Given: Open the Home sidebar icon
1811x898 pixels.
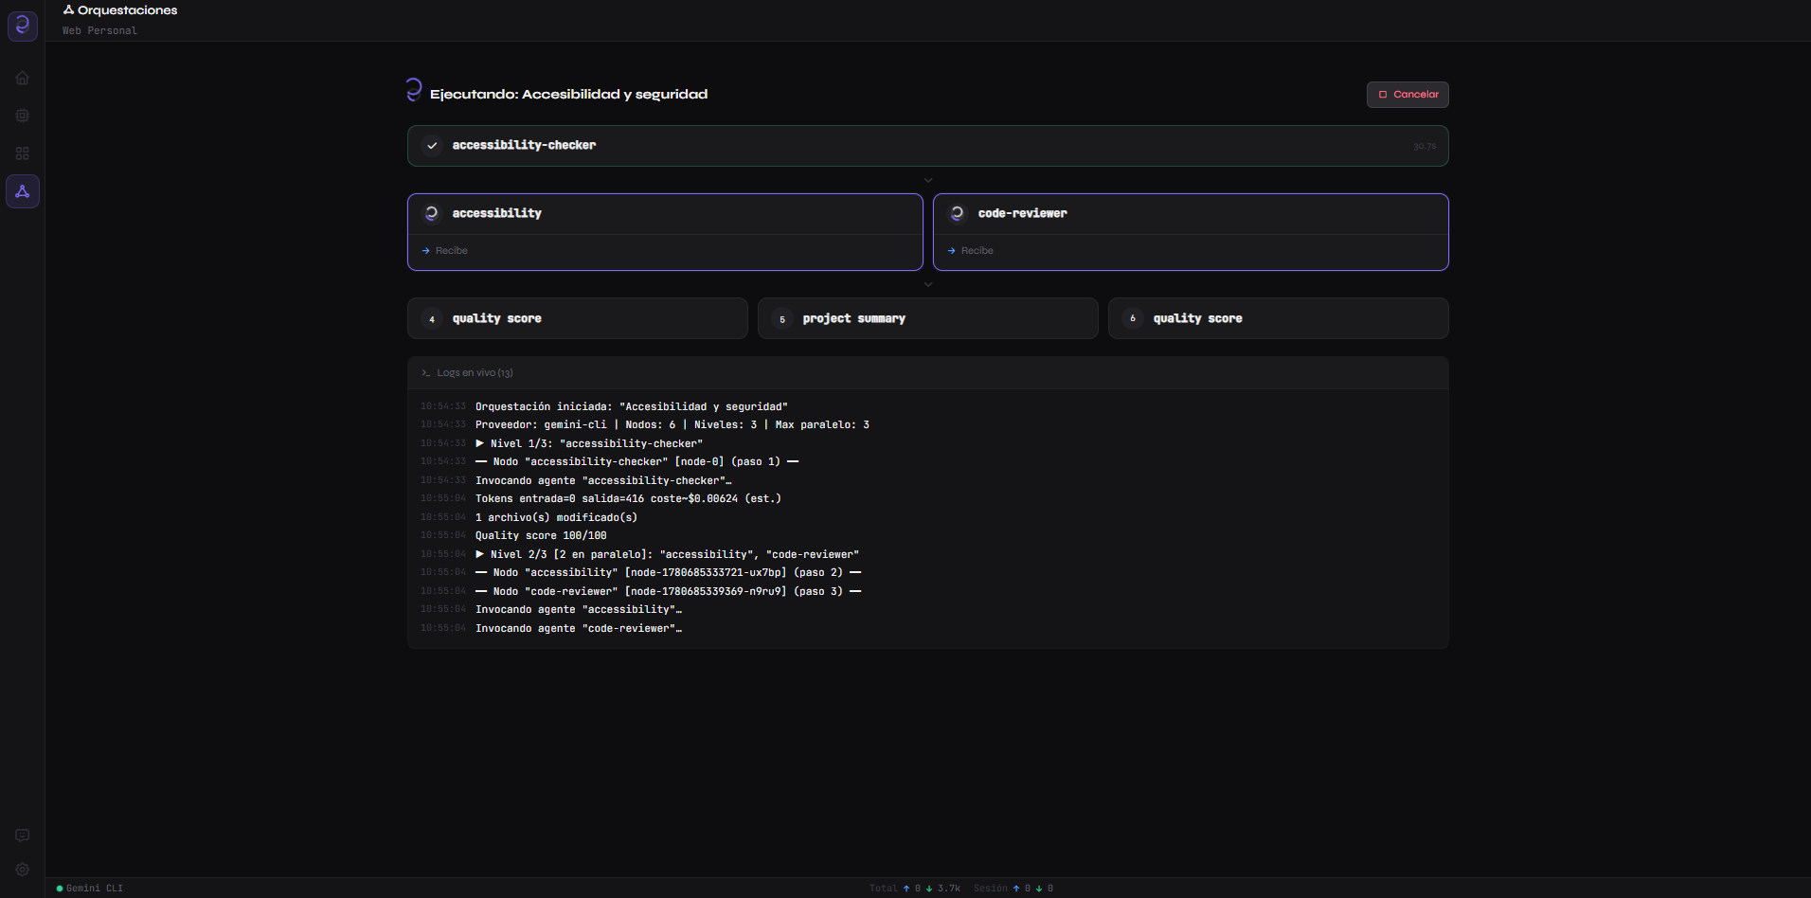Looking at the screenshot, I should click(23, 78).
